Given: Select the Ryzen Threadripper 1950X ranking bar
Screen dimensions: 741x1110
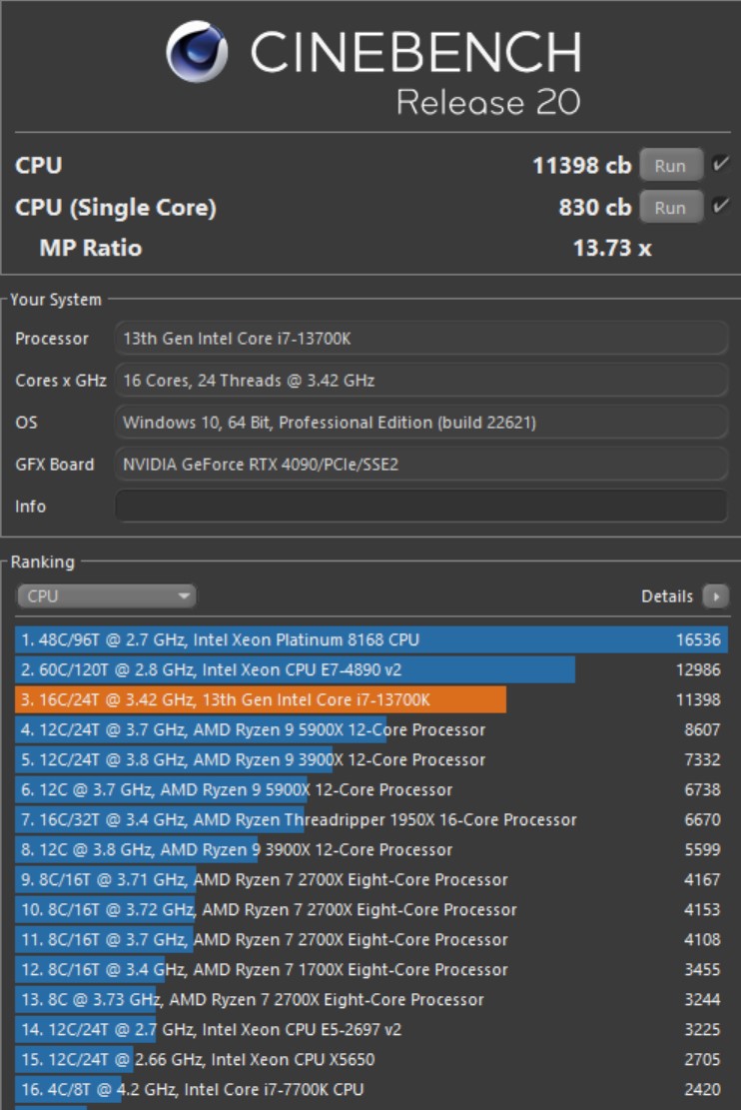Looking at the screenshot, I should click(x=300, y=819).
